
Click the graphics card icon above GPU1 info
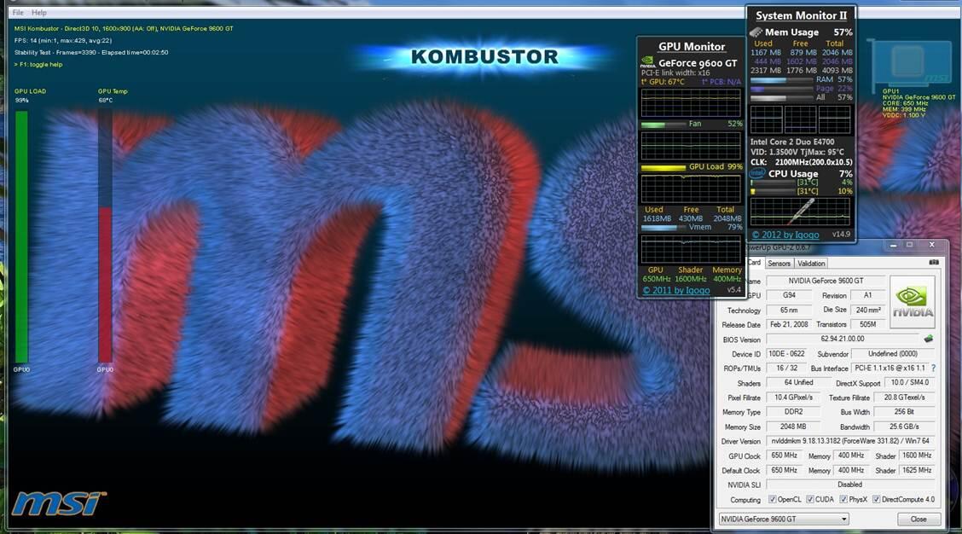[912, 64]
